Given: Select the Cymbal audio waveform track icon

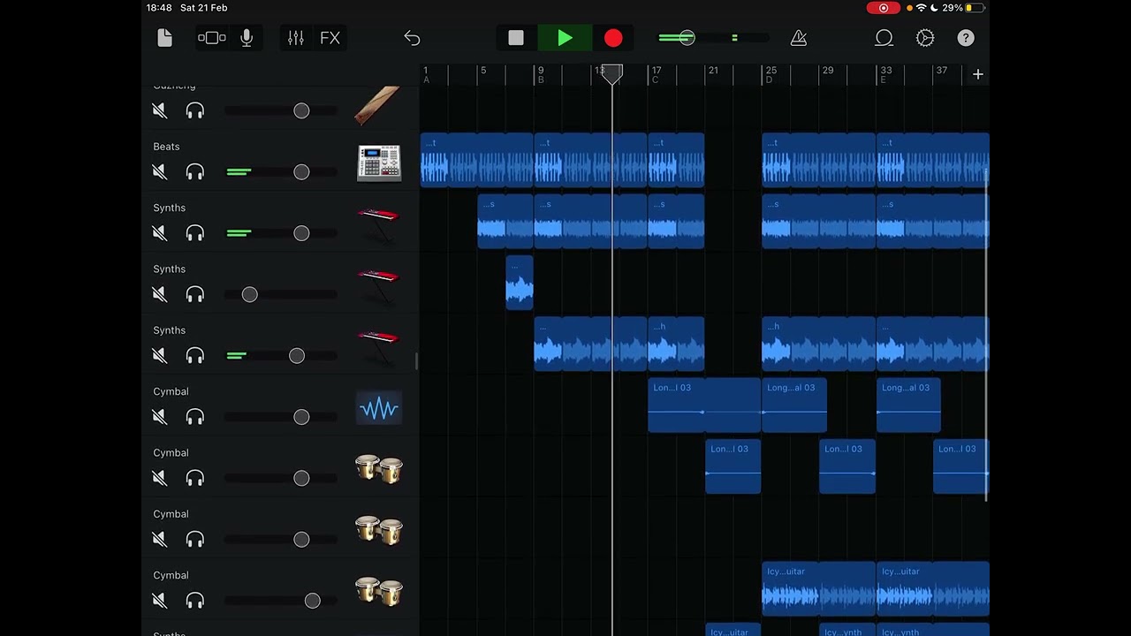Looking at the screenshot, I should point(379,408).
